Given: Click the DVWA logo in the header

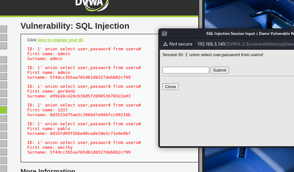Looking at the screenshot, I should coord(92,5).
